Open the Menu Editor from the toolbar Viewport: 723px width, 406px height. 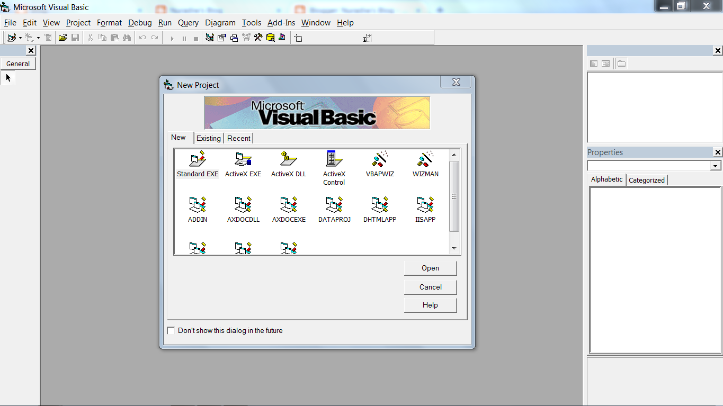coord(47,38)
